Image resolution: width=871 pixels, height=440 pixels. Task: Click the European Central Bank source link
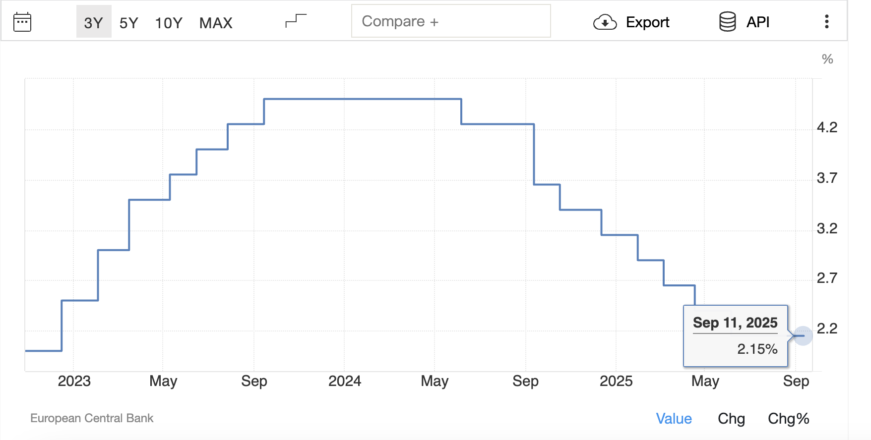(x=92, y=418)
